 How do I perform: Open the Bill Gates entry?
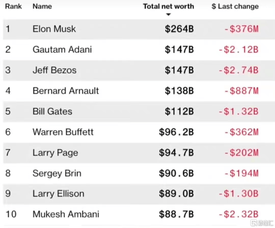click(52, 111)
